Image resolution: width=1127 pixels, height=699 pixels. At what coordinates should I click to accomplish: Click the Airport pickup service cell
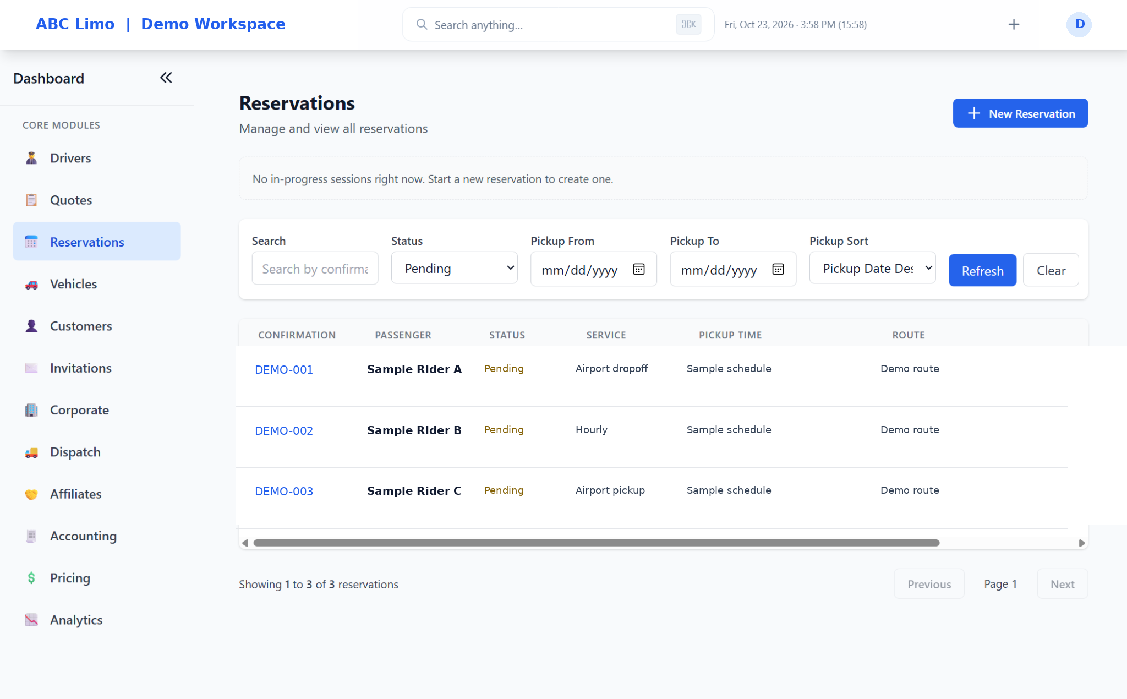tap(610, 490)
